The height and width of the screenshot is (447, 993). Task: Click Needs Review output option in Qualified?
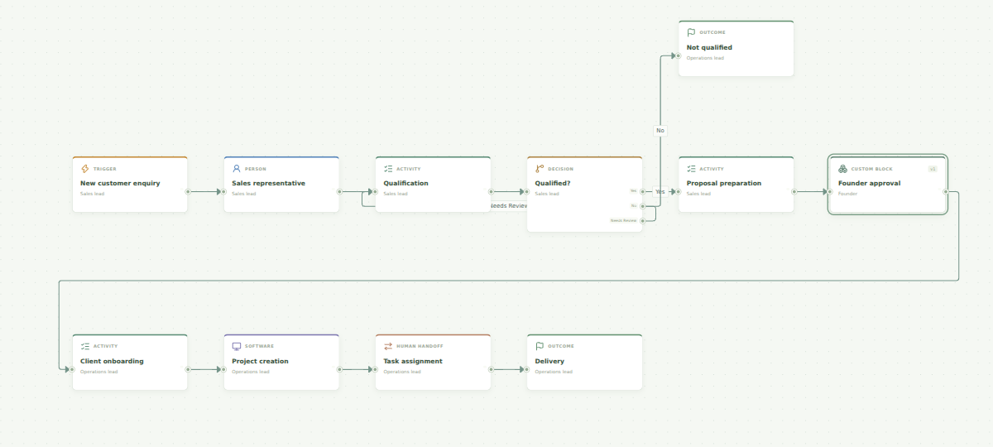[624, 220]
